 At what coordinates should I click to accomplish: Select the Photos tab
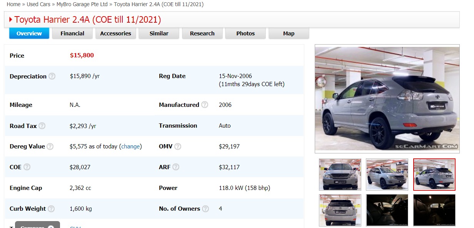point(245,33)
